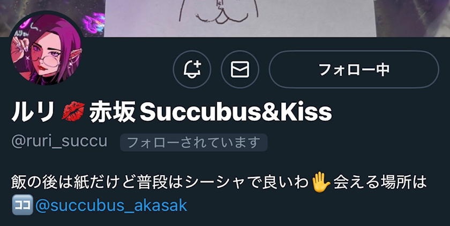Click the raised hand emoji in the bio

[321, 183]
